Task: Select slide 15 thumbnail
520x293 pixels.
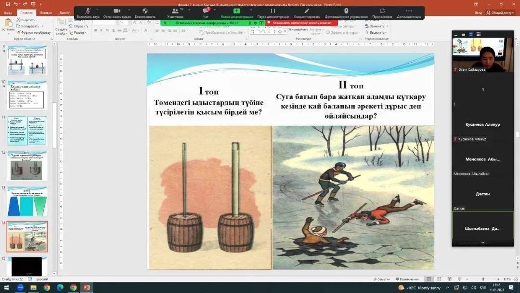Action: (x=27, y=266)
